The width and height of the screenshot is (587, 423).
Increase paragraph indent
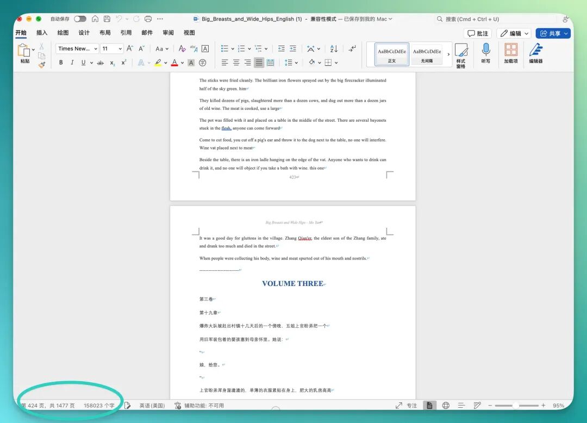pos(293,48)
